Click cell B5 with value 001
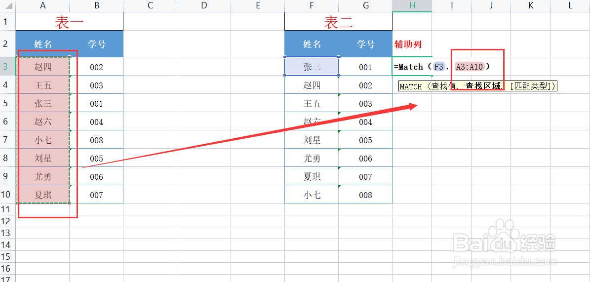The height and width of the screenshot is (282, 590). coord(96,103)
